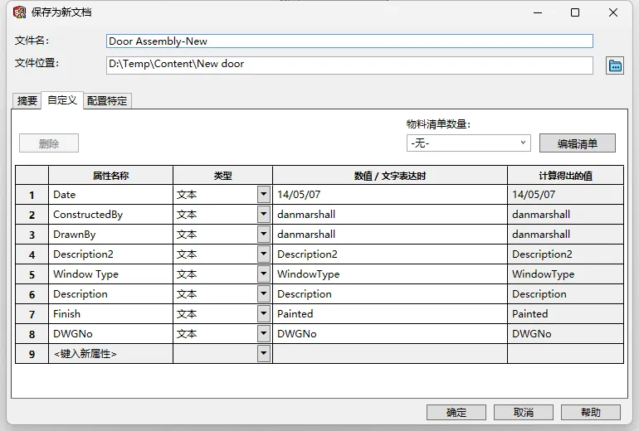This screenshot has width=639, height=431.
Task: Select the Finish property name cell
Action: tap(110, 314)
